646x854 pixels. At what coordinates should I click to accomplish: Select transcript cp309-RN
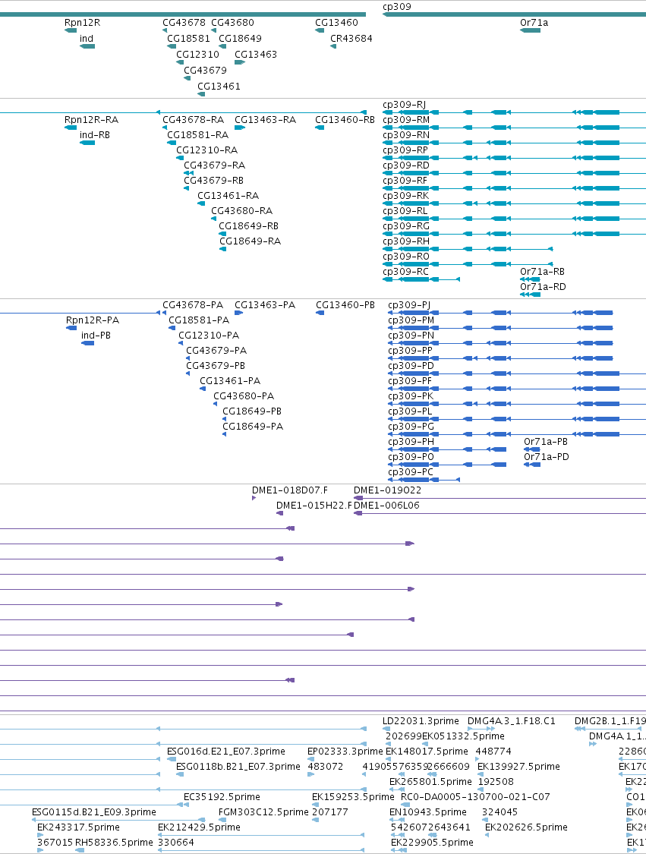pyautogui.click(x=406, y=135)
